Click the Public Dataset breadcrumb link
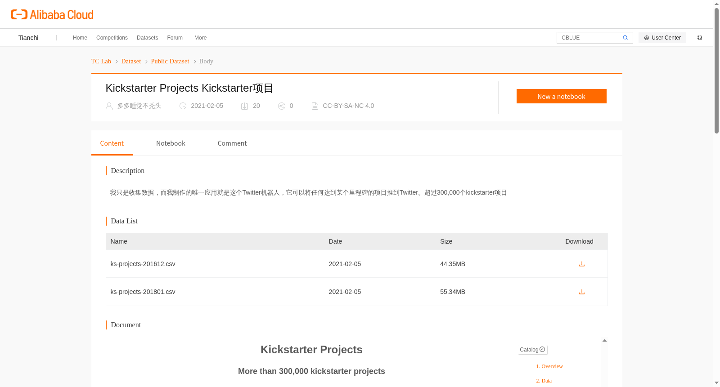The image size is (720, 387). click(170, 62)
